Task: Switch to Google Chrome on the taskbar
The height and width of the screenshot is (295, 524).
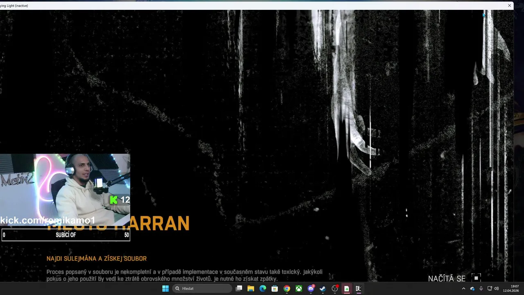Action: (287, 288)
